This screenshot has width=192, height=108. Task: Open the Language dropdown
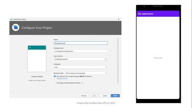pos(81,67)
